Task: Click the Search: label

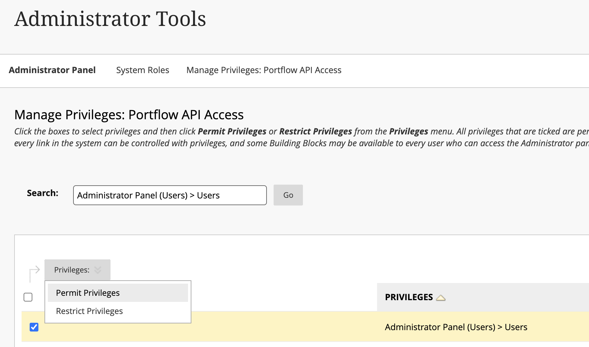Action: (42, 193)
